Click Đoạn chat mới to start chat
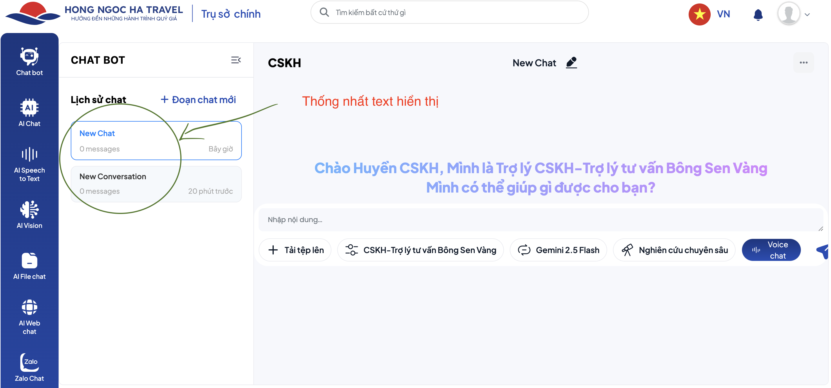 coord(198,100)
